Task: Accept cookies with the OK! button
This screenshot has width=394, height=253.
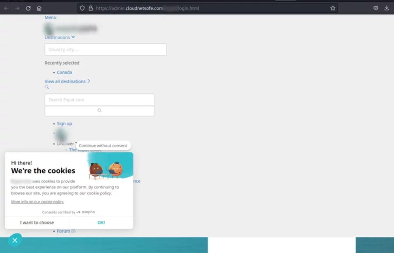Action: tap(101, 222)
